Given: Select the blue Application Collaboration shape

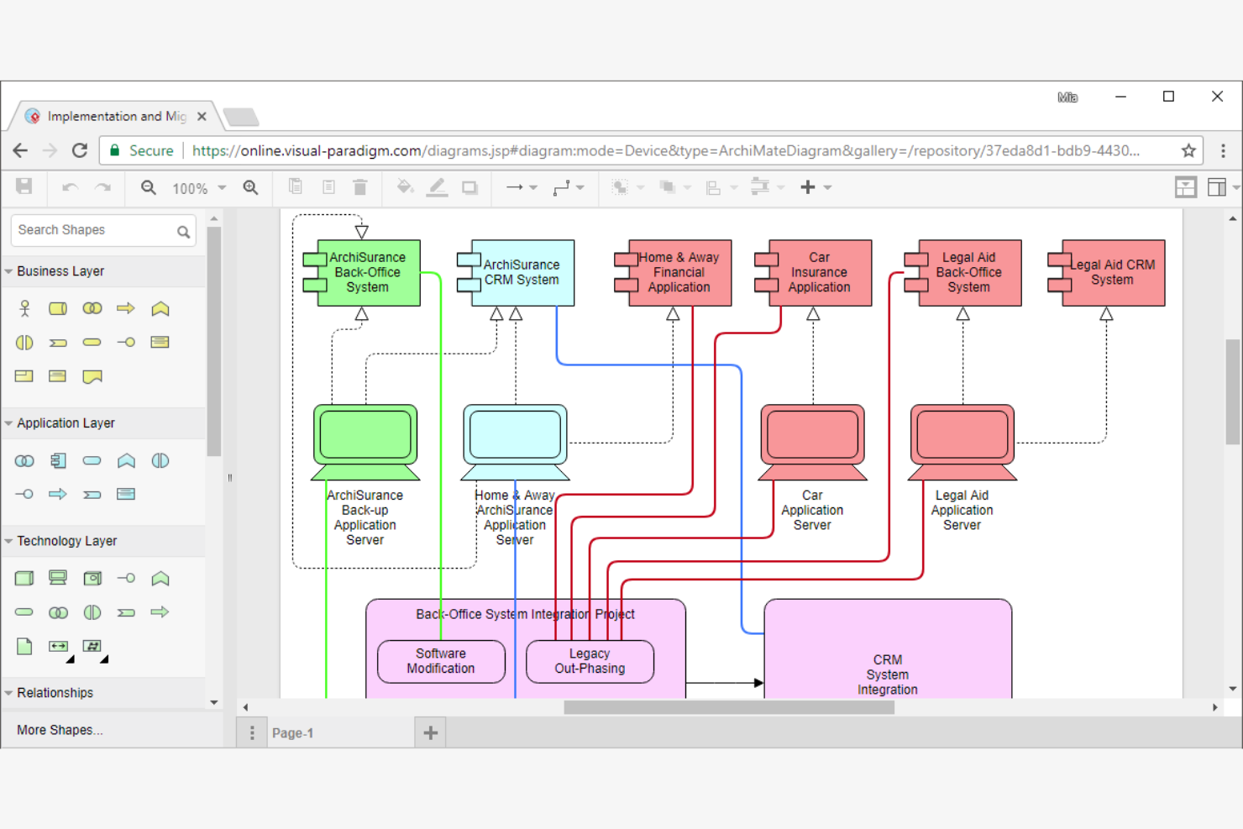Looking at the screenshot, I should coord(24,460).
